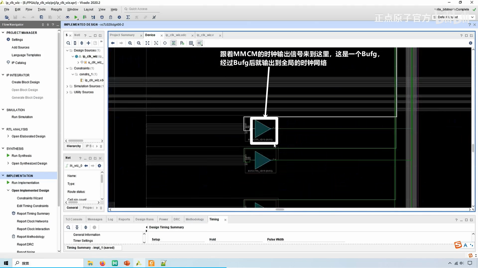Open the Reports menu
The width and height of the screenshot is (478, 268).
click(56, 9)
